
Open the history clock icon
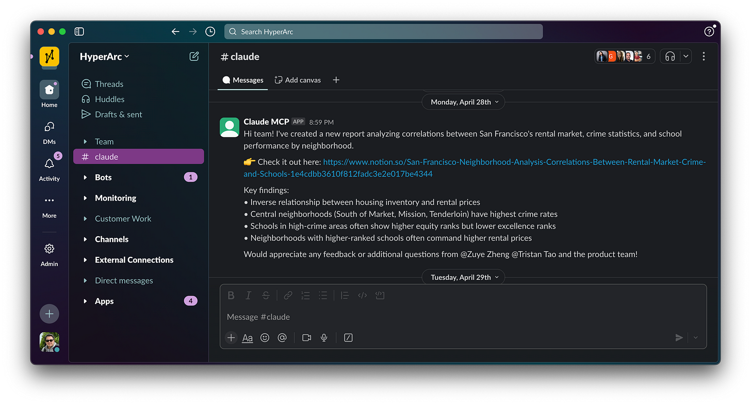click(210, 31)
